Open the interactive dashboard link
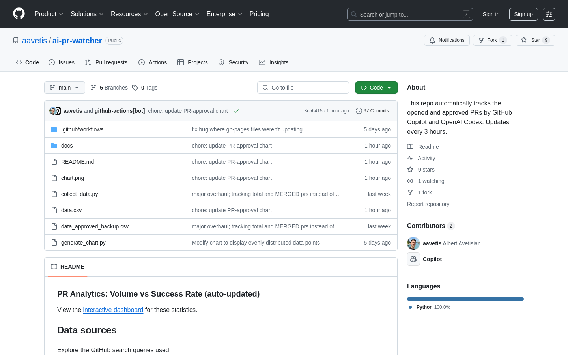Viewport: 568px width, 355px height. tap(113, 310)
